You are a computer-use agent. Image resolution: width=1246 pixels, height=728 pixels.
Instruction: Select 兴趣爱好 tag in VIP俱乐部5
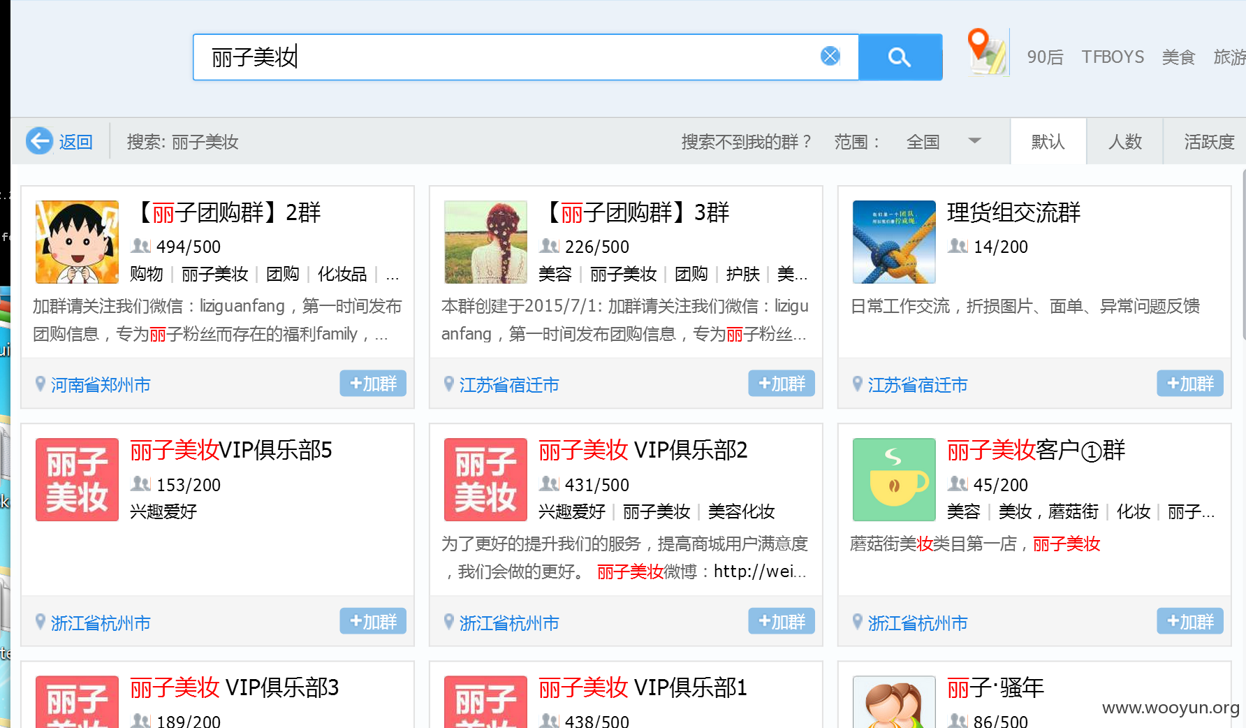click(163, 511)
